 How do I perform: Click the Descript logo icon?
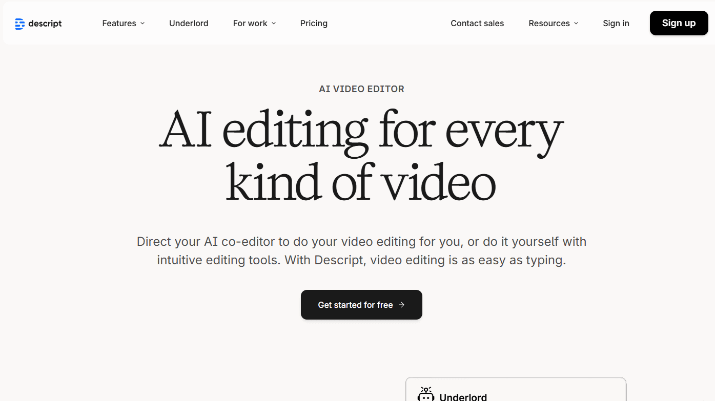[x=20, y=23]
